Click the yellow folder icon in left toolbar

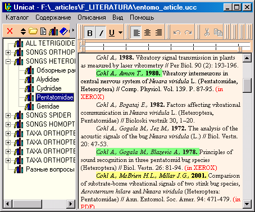33,31
